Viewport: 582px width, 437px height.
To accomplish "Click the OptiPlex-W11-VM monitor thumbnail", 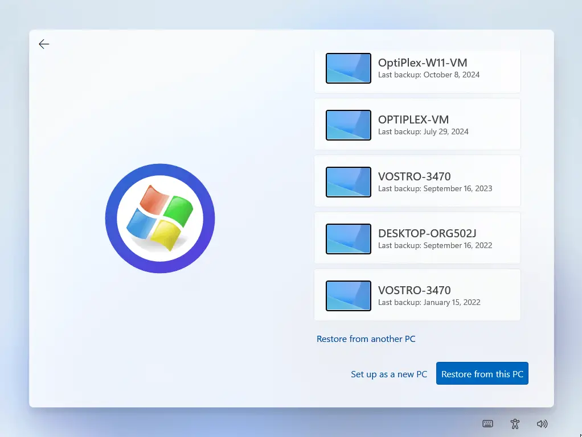I will (348, 68).
